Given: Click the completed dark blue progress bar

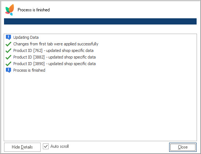Looking at the screenshot, I should pyautogui.click(x=100, y=21).
